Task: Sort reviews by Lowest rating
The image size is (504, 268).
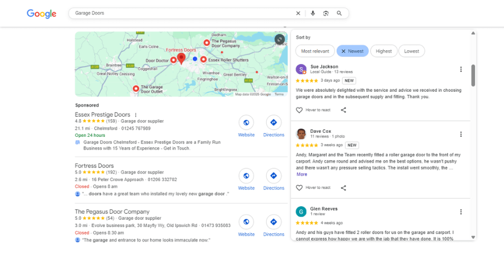Action: (x=412, y=51)
